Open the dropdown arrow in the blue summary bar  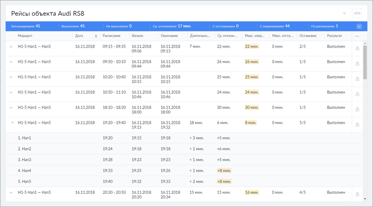[359, 26]
